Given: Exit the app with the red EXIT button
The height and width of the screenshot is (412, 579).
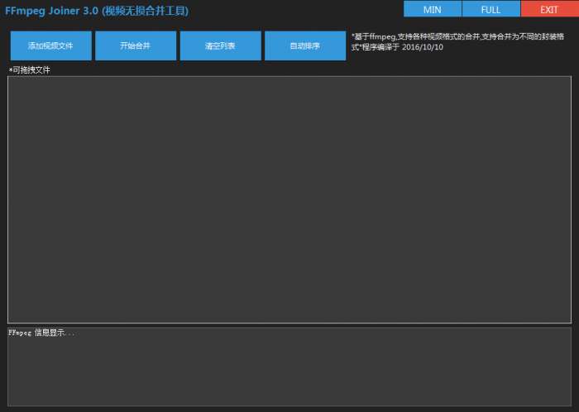Looking at the screenshot, I should point(549,9).
